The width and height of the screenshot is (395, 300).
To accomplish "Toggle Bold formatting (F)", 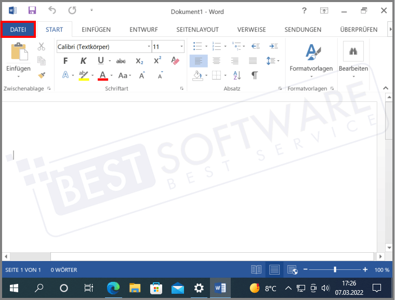I will pos(65,61).
